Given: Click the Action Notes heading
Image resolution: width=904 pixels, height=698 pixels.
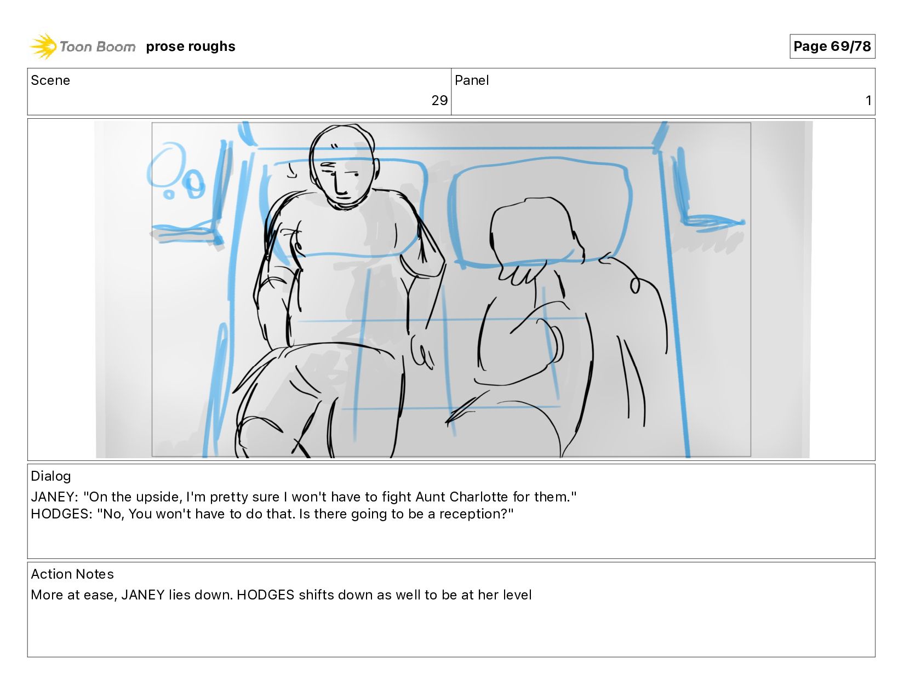Looking at the screenshot, I should click(72, 574).
